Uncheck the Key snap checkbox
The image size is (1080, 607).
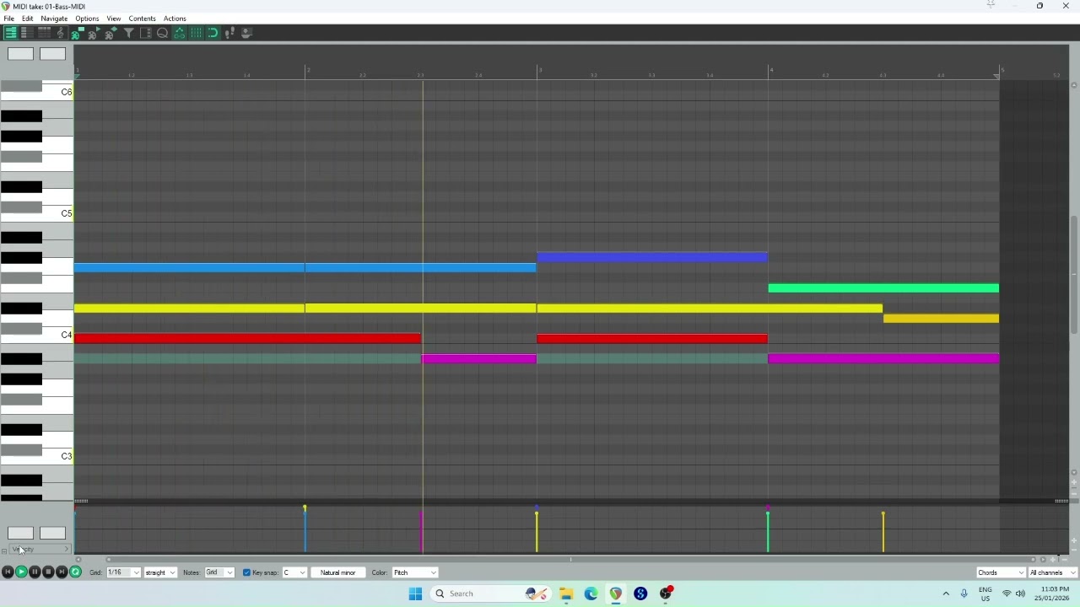pos(246,572)
